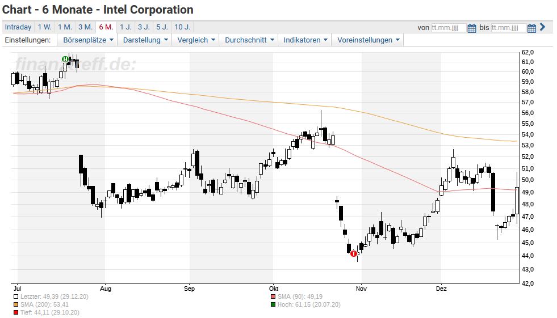Viewport: 557px width, 318px height.
Task: Select the 1 W. time range tab
Action: (45, 27)
